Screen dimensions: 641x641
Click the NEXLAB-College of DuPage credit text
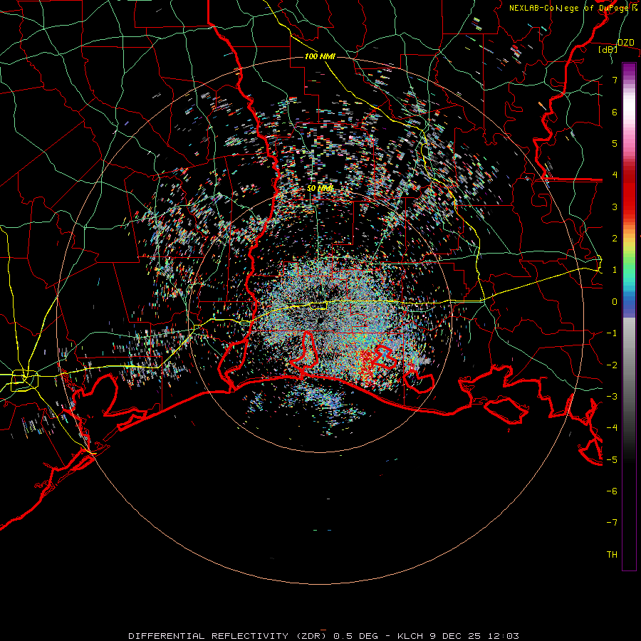[573, 8]
